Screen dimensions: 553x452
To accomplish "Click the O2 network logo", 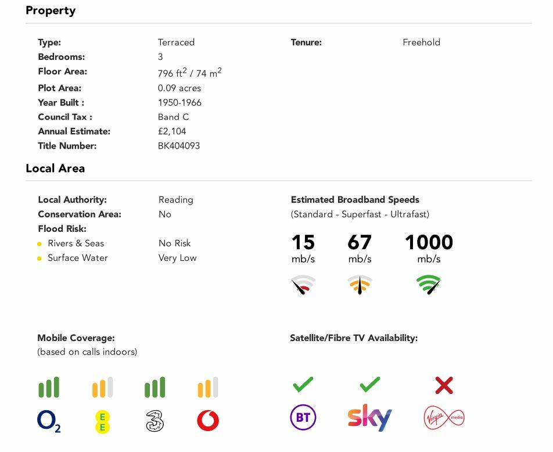I will [x=49, y=421].
